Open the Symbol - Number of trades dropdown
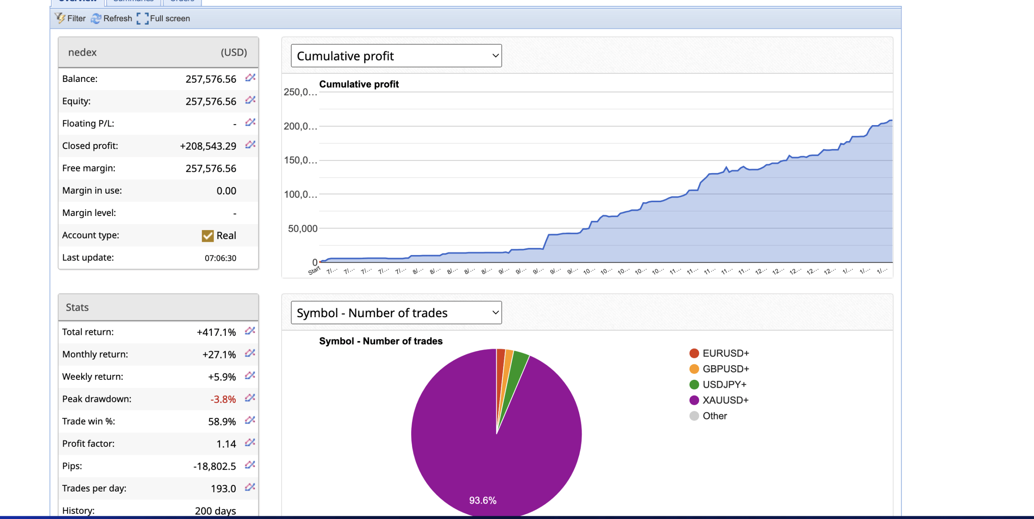The width and height of the screenshot is (1034, 519). pos(396,312)
